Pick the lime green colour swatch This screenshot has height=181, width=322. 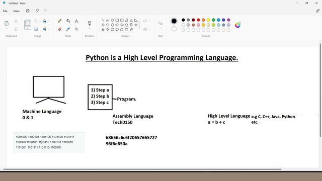213,25
